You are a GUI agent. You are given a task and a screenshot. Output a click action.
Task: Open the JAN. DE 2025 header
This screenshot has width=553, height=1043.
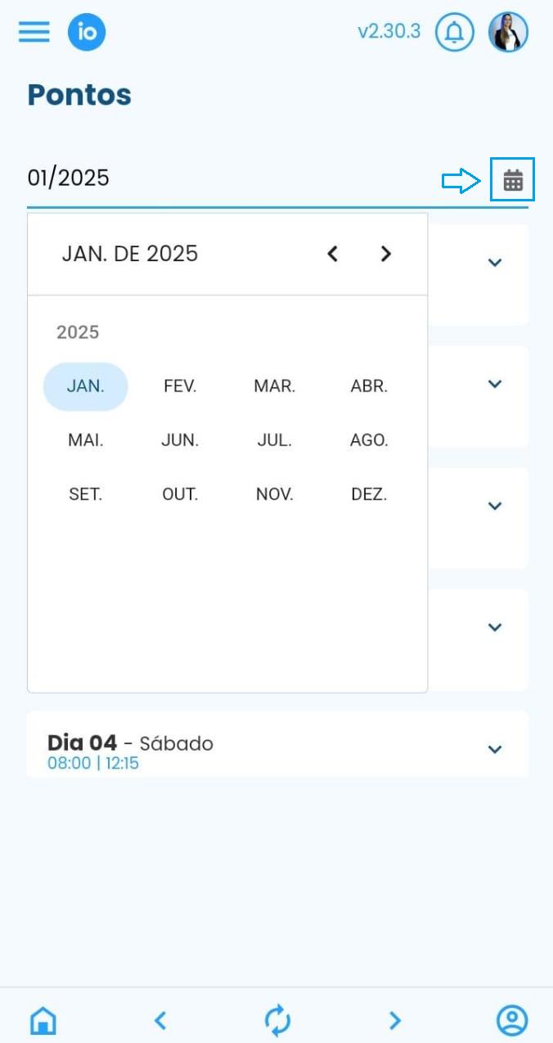click(x=130, y=254)
